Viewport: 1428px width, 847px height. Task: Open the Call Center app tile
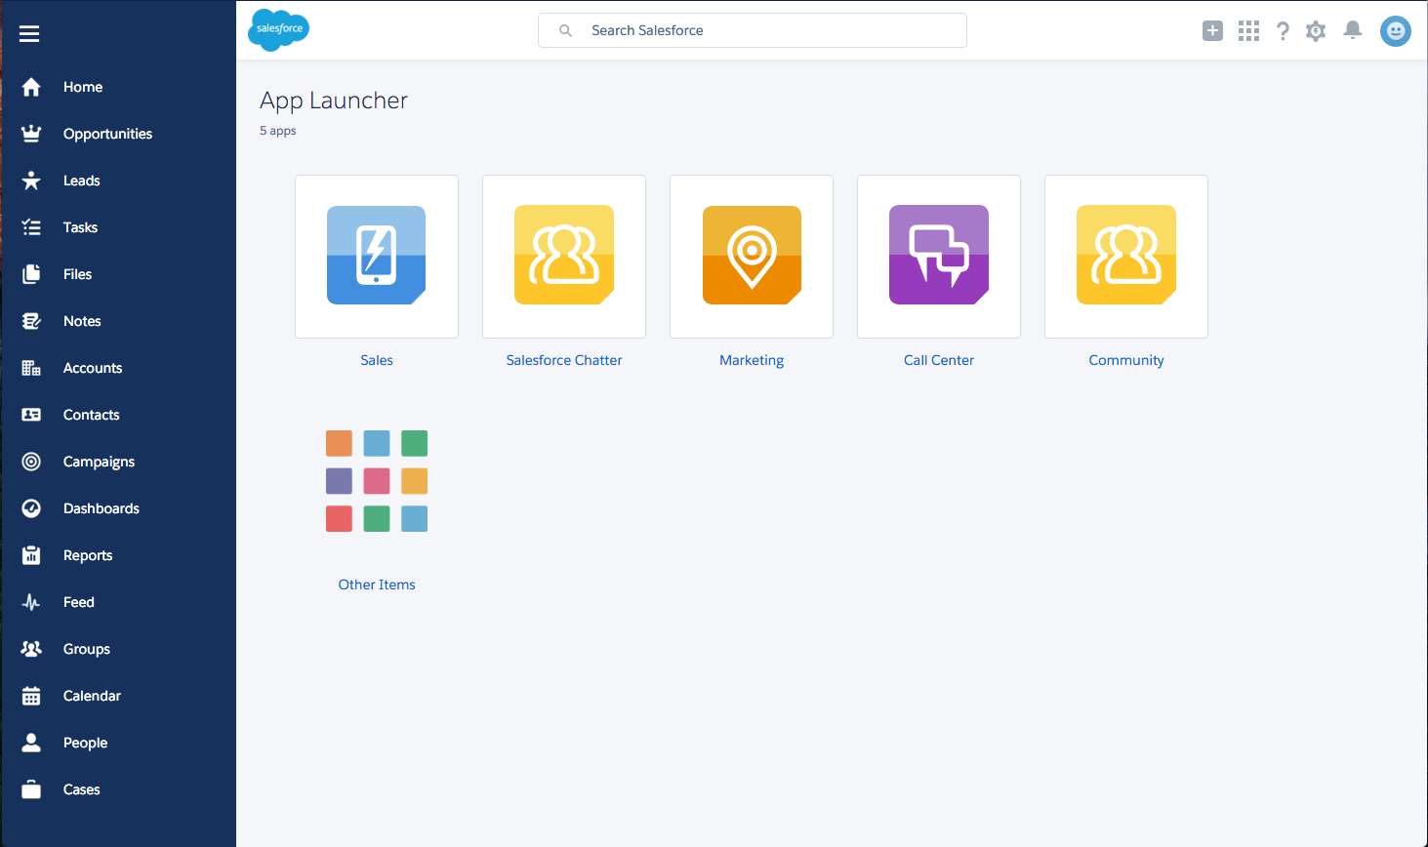(x=939, y=257)
